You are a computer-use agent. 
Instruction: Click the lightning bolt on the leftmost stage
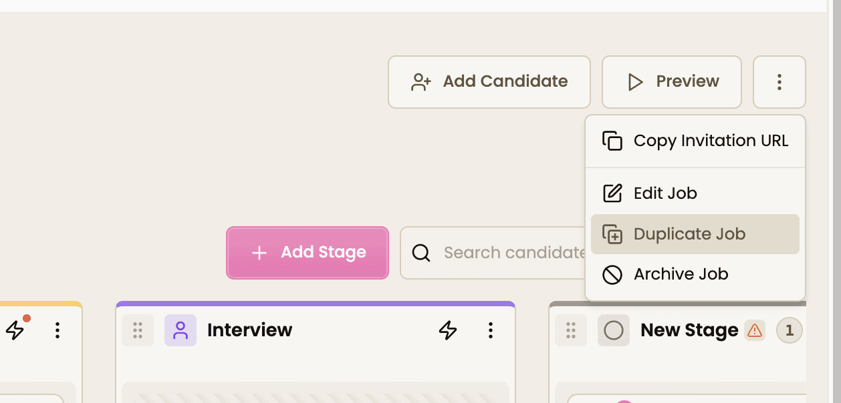[16, 330]
